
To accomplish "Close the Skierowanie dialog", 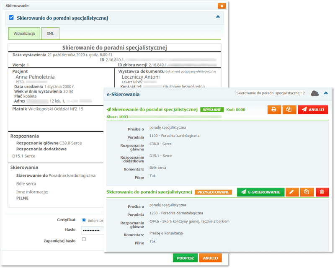I will (x=222, y=6).
